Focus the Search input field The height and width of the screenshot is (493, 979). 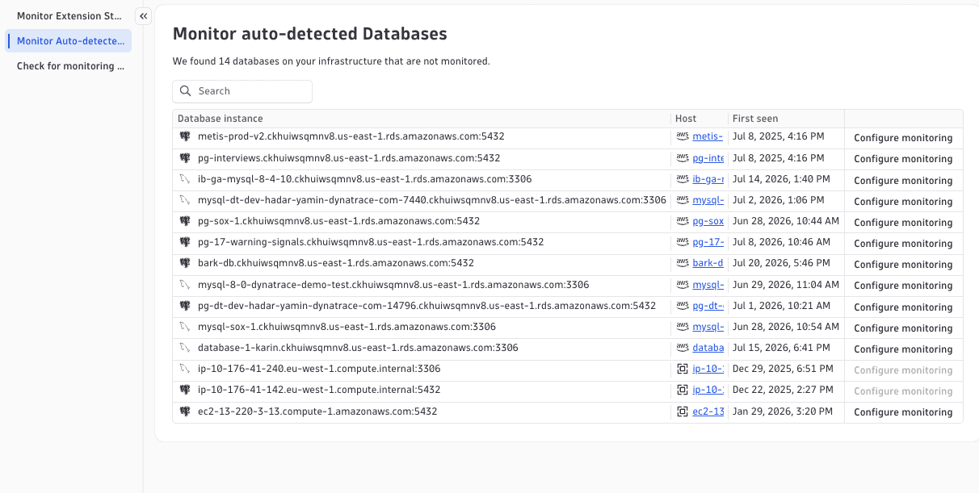[242, 91]
